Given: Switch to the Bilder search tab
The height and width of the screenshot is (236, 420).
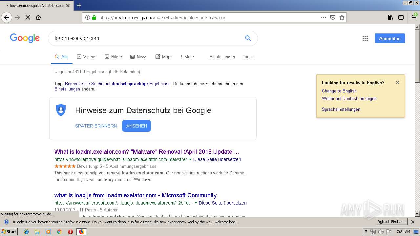Looking at the screenshot, I should point(113,57).
